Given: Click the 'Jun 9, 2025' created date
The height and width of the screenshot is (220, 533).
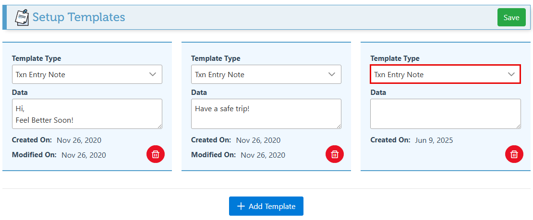Looking at the screenshot, I should [x=434, y=140].
